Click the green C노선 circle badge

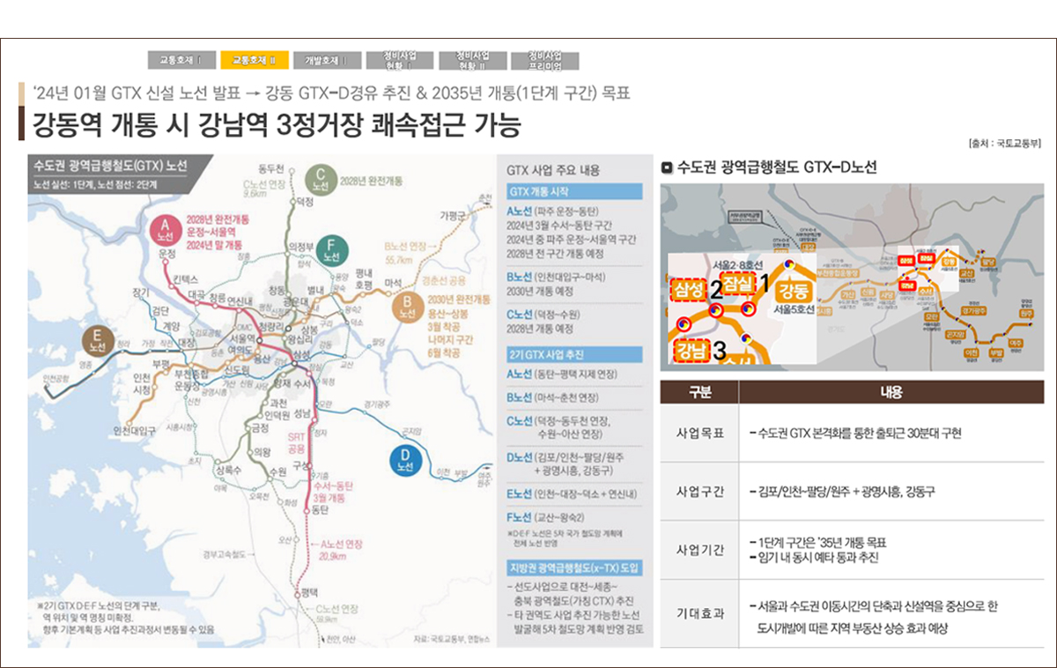point(321,180)
